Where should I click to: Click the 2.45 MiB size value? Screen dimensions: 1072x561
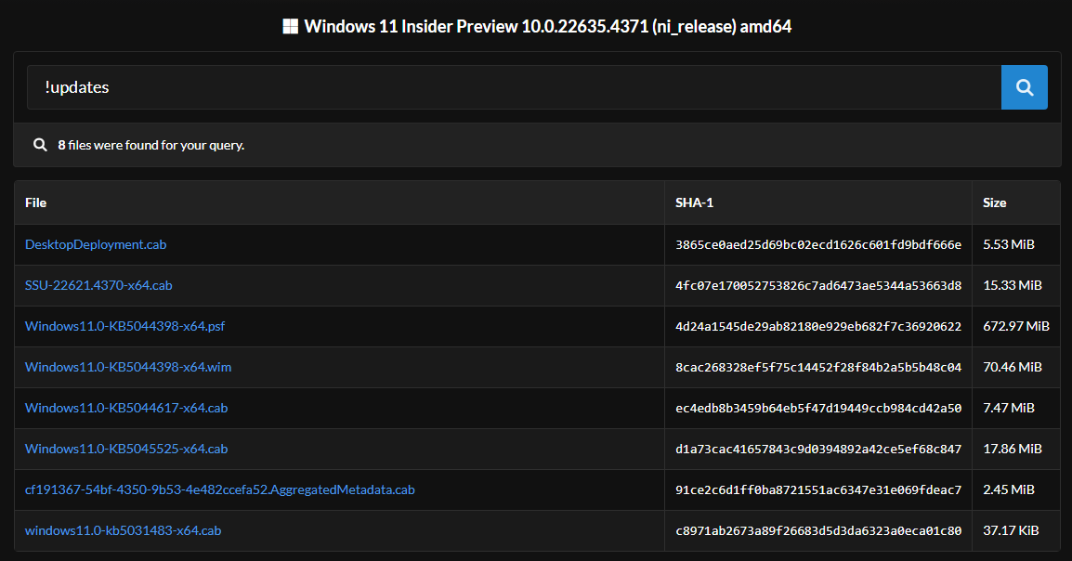click(x=1009, y=489)
